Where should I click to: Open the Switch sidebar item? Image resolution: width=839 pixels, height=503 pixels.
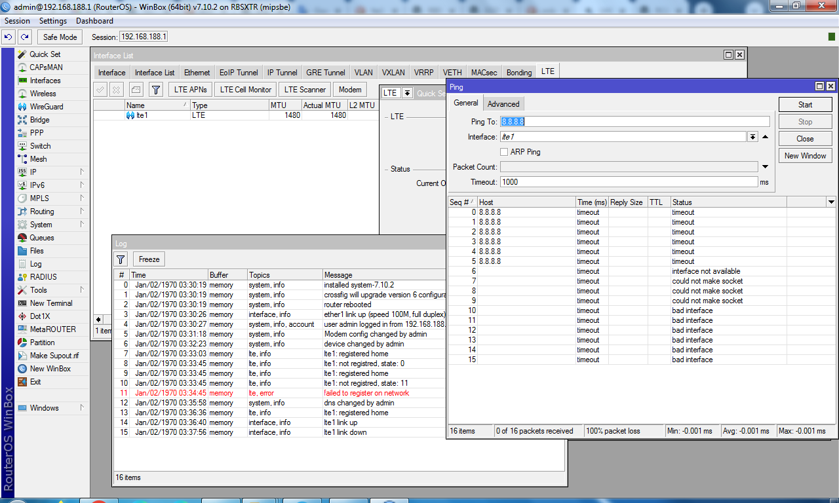[40, 146]
